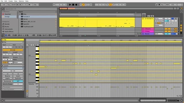Enable the MIDI map mode switch
This screenshot has width=184, height=103.
click(167, 5)
